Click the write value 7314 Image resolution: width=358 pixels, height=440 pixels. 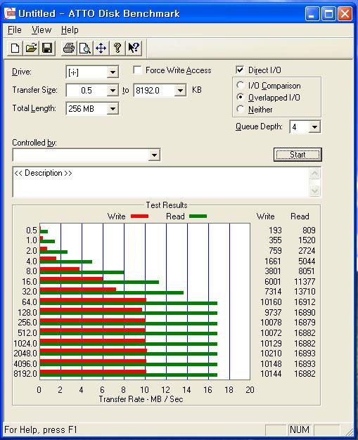(x=273, y=292)
